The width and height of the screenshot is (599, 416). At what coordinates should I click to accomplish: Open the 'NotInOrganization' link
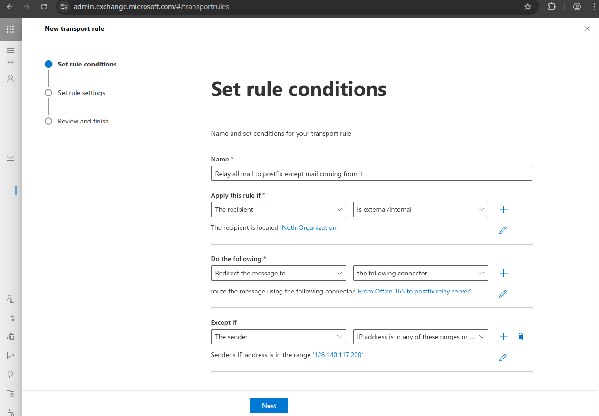309,227
